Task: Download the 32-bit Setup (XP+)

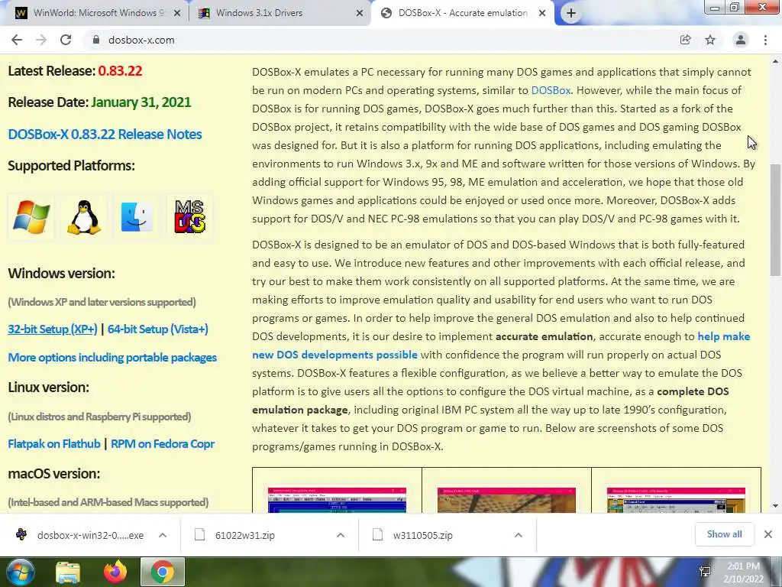Action: coord(53,329)
